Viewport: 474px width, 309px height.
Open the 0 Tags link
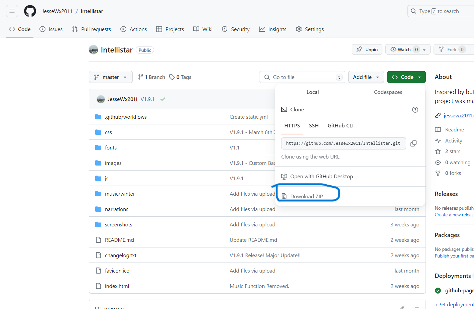pos(180,77)
